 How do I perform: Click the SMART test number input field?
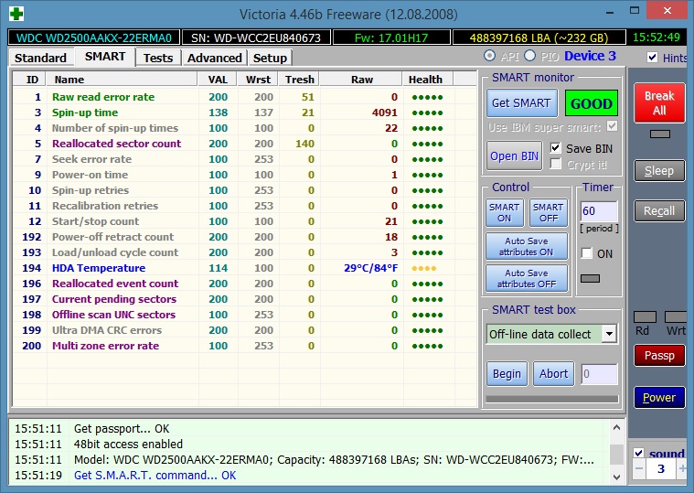pos(599,374)
